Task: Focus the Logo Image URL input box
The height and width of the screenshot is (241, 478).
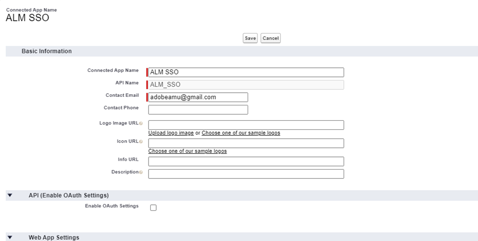Action: (246, 125)
